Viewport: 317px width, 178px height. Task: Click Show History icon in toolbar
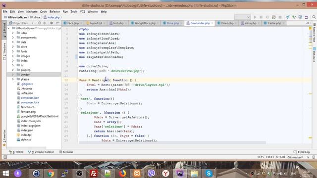[300, 17]
